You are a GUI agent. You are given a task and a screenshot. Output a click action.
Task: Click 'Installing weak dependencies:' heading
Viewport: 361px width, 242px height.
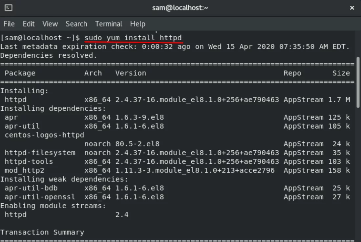(64, 179)
